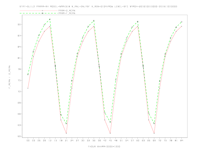Click x-axis forecast hour label 75
Screen dimensions: 198x153
[165, 140]
